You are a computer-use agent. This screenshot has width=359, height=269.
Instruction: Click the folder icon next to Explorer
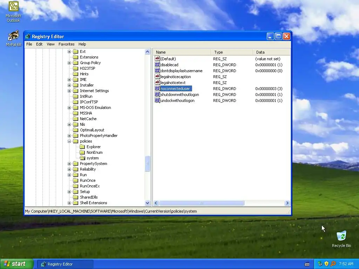coord(82,147)
